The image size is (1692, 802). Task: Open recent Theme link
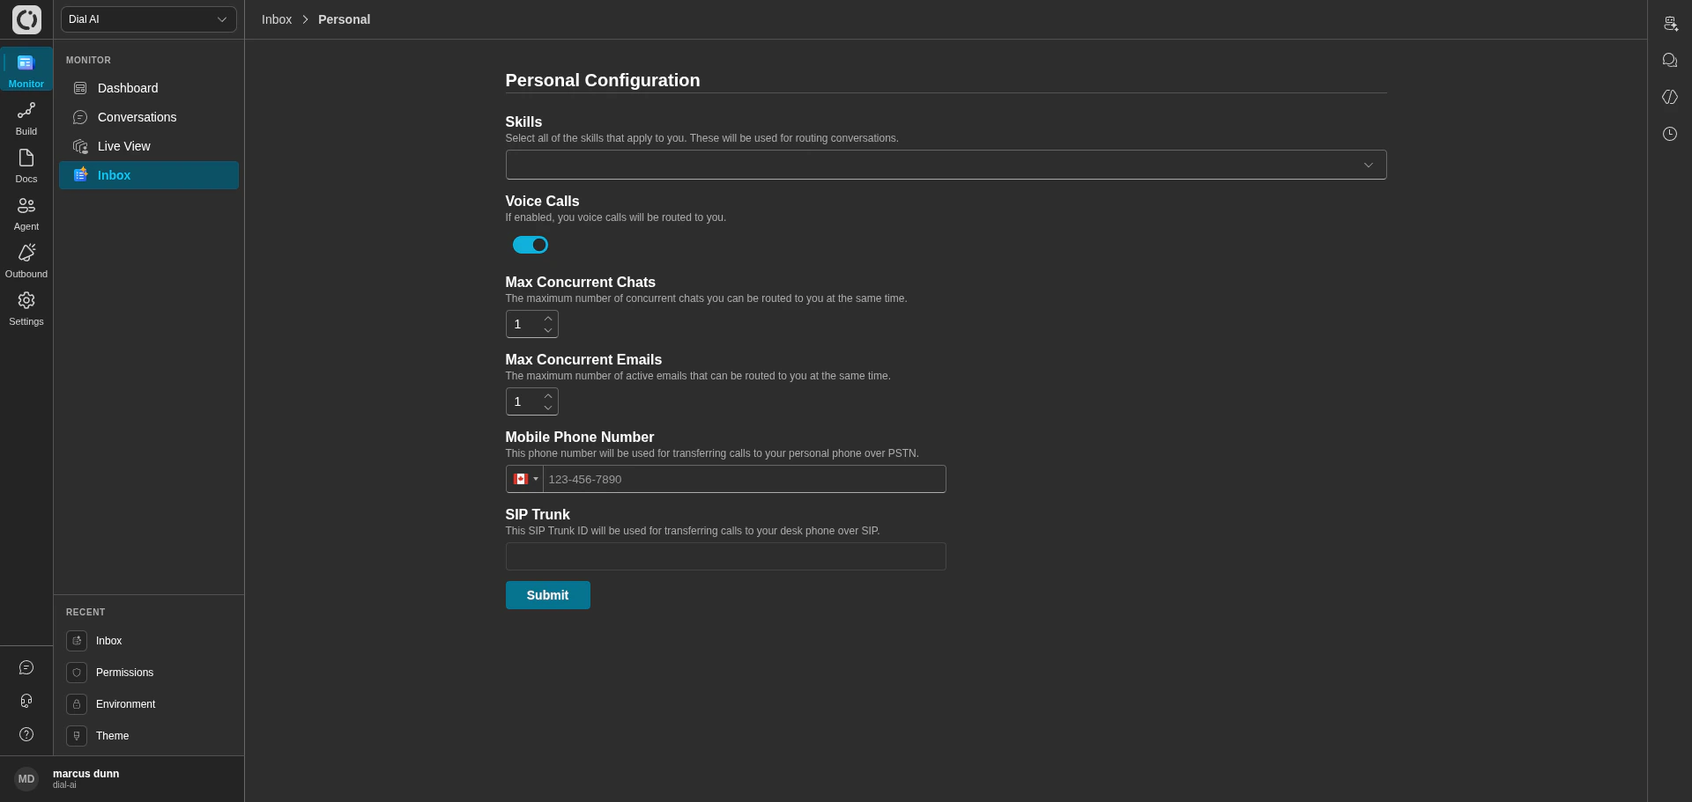[x=112, y=736]
